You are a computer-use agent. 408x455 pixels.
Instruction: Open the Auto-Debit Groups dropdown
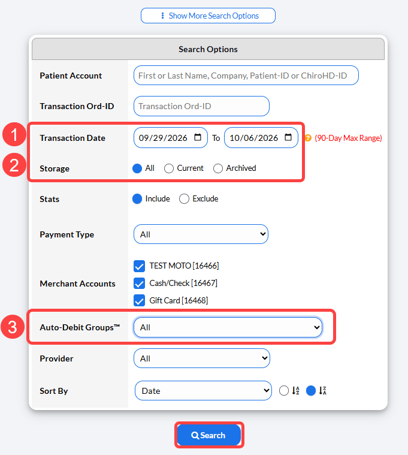pos(228,327)
